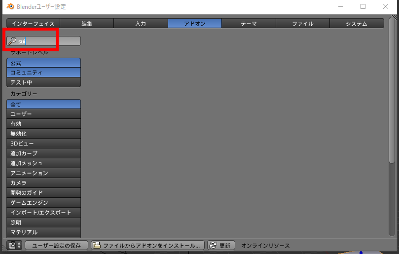Maximize the Blender user settings window
This screenshot has width=399, height=254.
[x=363, y=6]
